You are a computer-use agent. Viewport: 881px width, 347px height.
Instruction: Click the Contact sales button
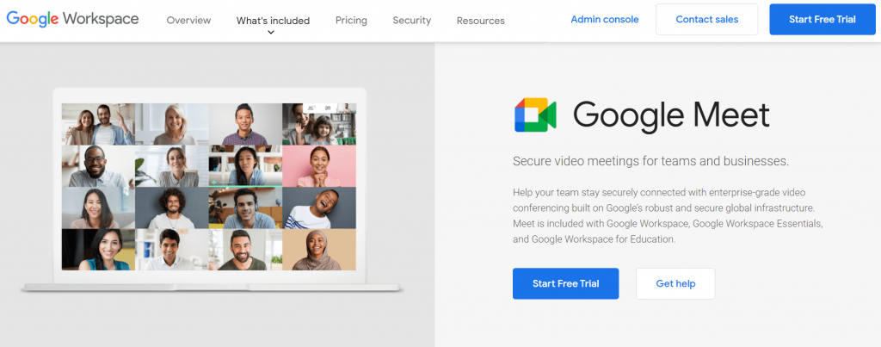tap(707, 19)
